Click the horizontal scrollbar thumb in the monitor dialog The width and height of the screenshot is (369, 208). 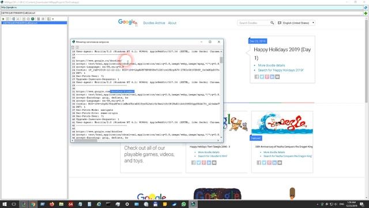86,140
